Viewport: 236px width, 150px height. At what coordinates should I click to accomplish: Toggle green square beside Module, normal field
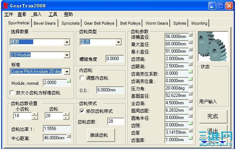(69, 81)
